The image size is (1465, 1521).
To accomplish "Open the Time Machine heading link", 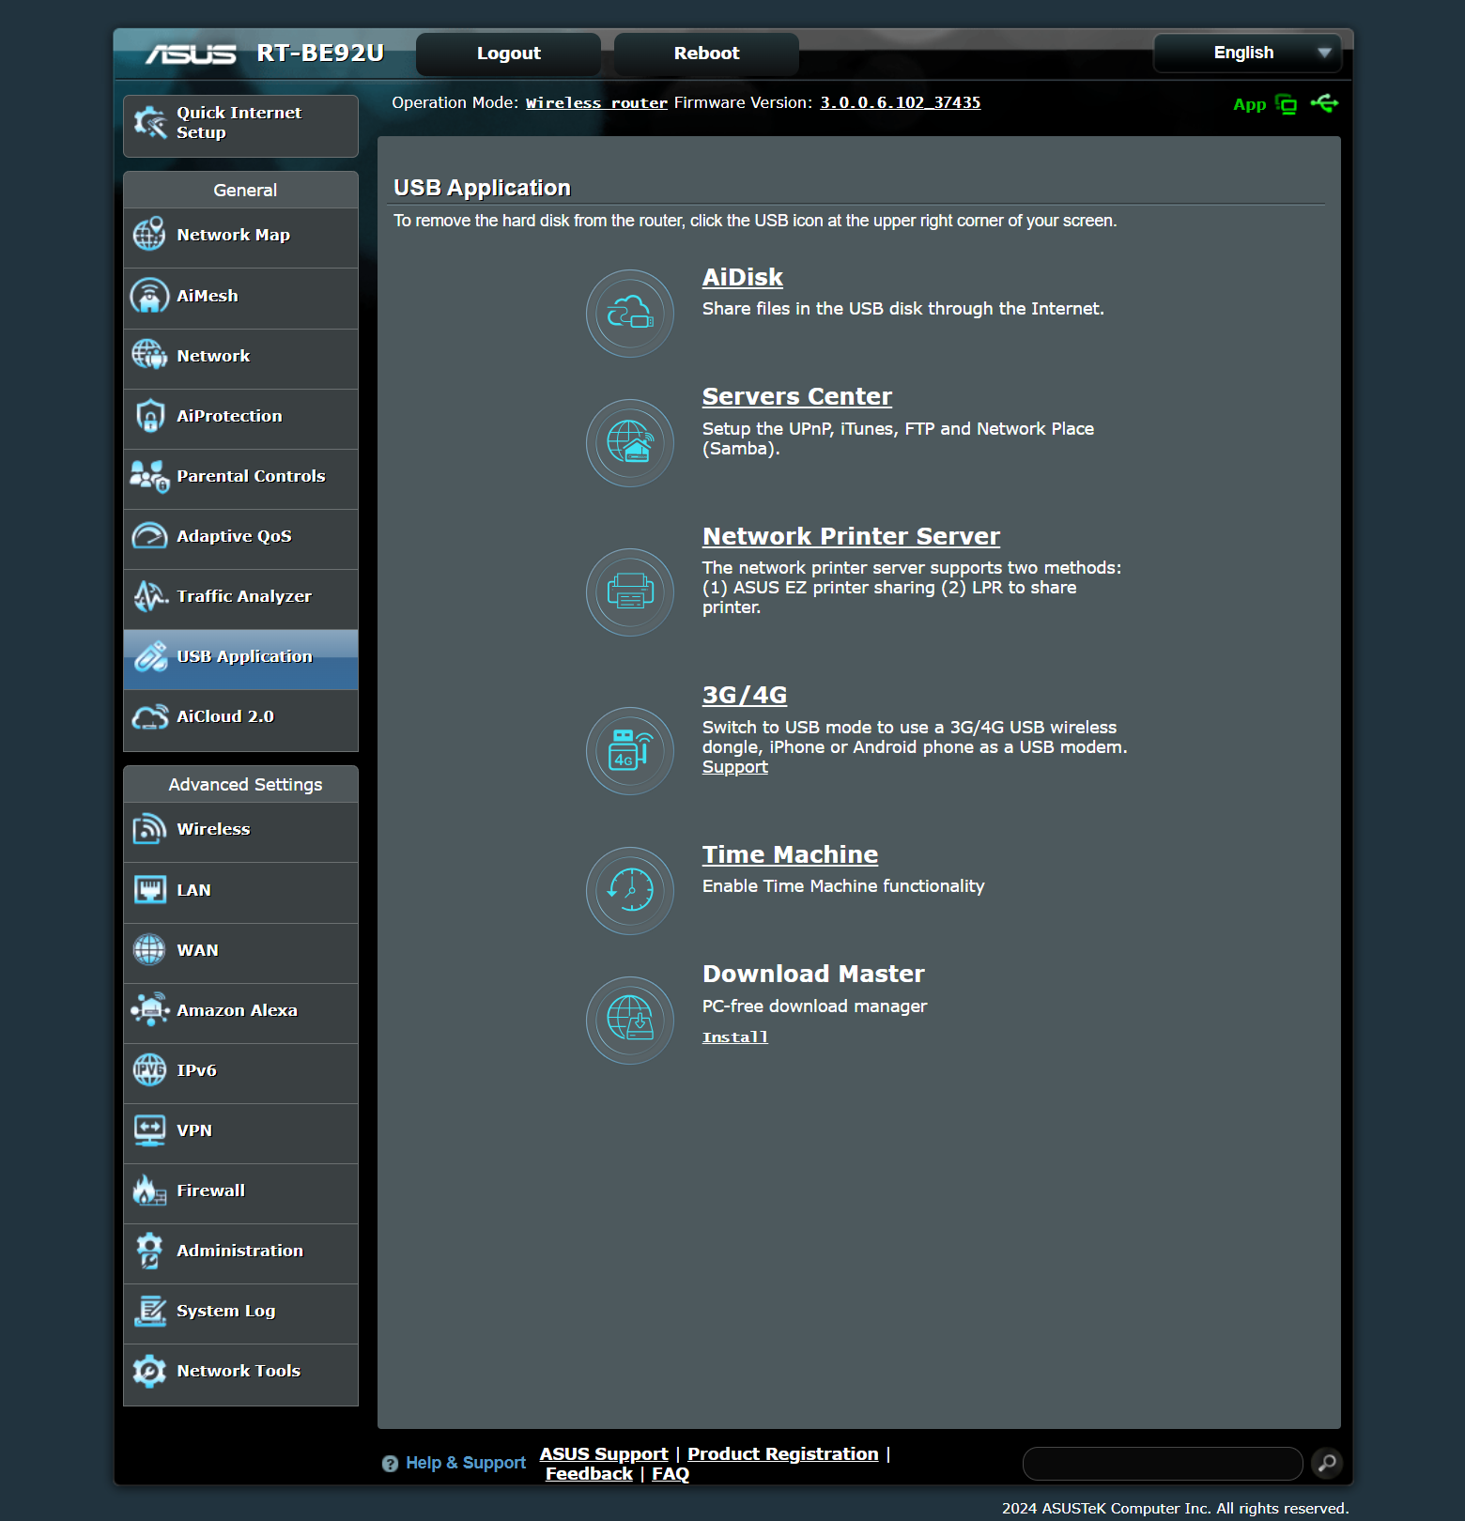I will (790, 854).
